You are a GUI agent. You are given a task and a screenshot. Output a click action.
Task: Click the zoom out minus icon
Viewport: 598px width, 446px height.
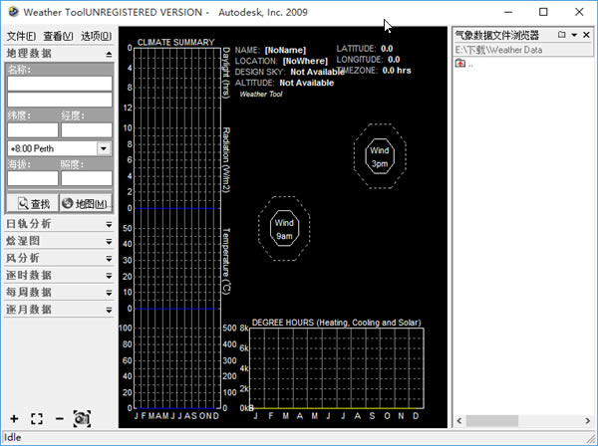[x=60, y=419]
